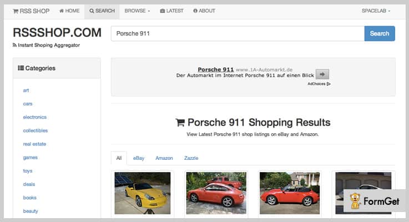The height and width of the screenshot is (222, 409).
Task: Open the SEARCH nav item
Action: click(x=102, y=11)
